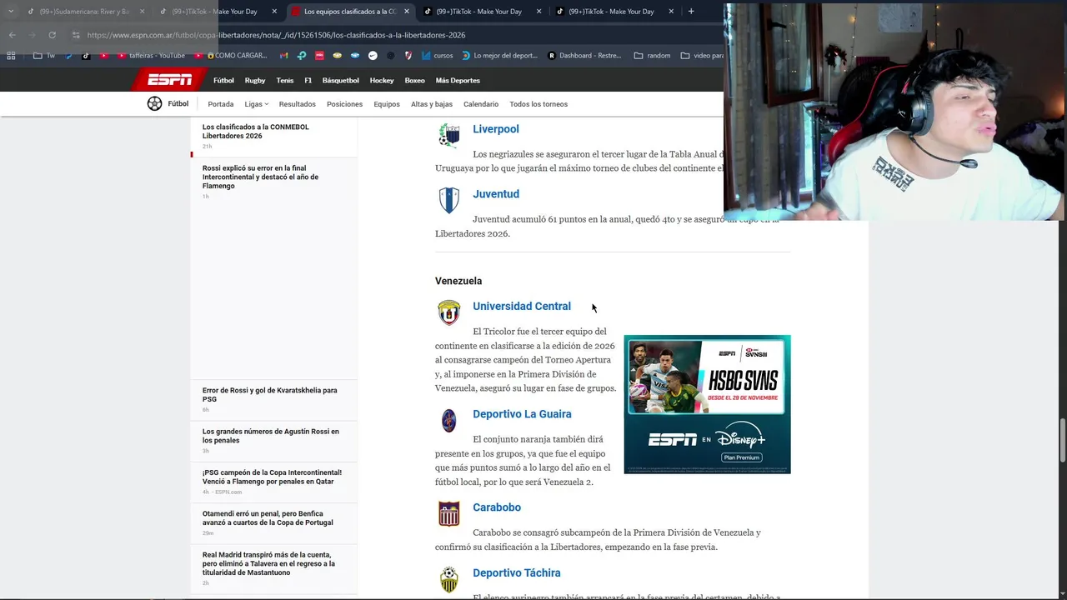Reload the page with refresh icon
This screenshot has height=600, width=1067.
[52, 35]
